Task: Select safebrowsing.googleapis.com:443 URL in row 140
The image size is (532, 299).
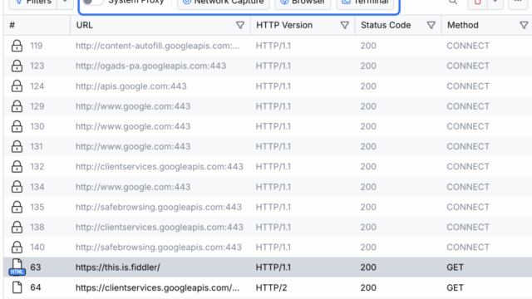Action: click(159, 248)
